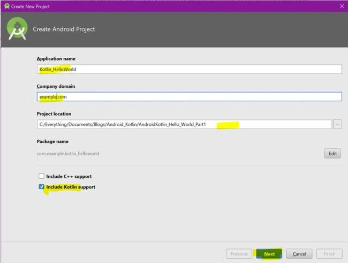Image resolution: width=348 pixels, height=263 pixels.
Task: Click the small Android icon in title bar
Action: pos(7,6)
